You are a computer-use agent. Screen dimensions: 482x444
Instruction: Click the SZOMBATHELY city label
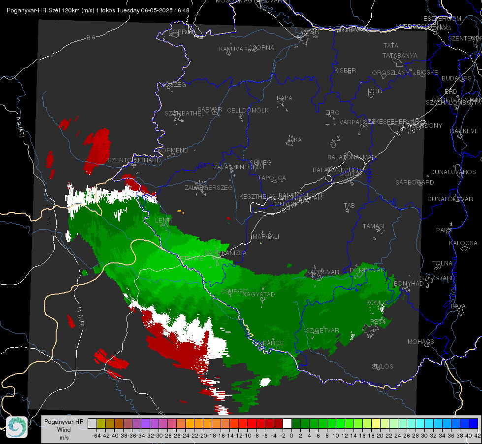186,113
